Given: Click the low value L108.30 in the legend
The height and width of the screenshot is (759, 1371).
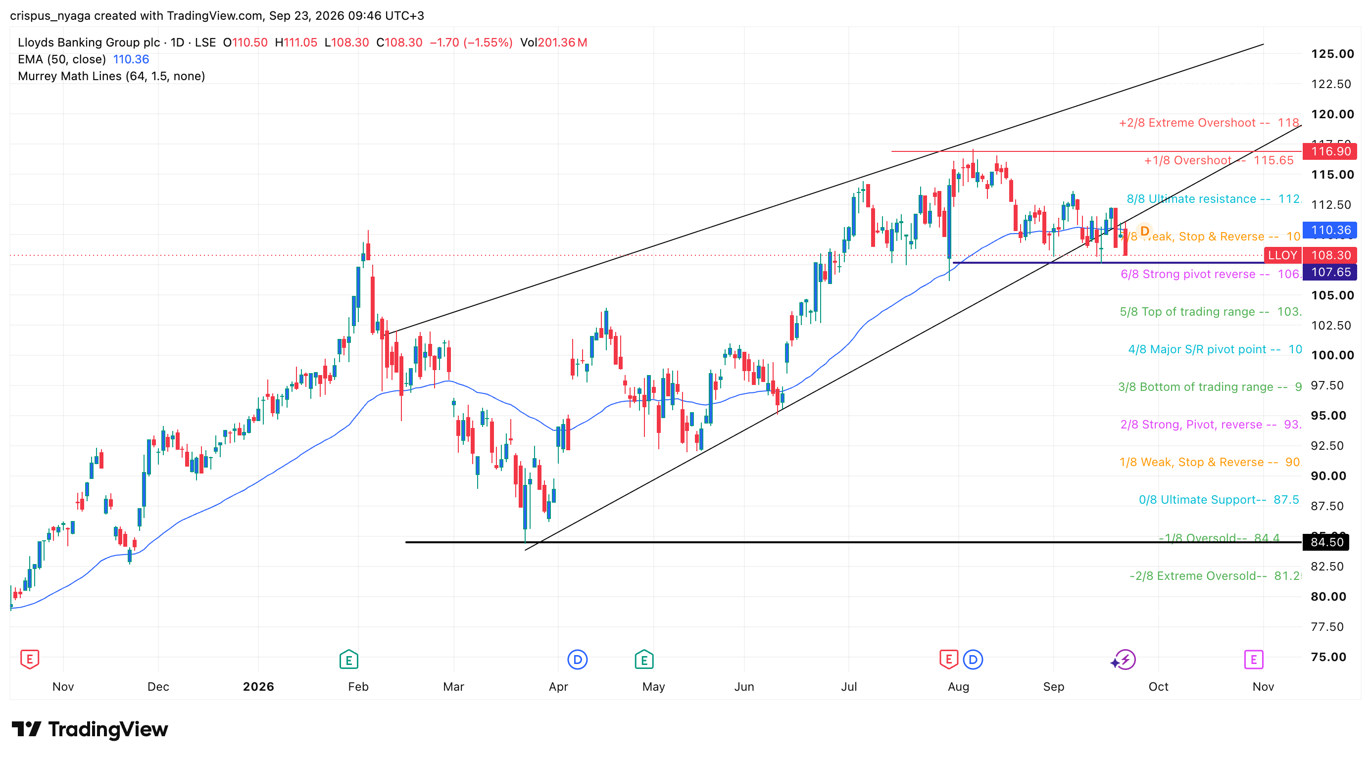Looking at the screenshot, I should coord(346,43).
